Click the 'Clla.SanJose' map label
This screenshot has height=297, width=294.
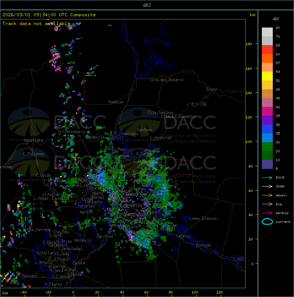pyautogui.click(x=160, y=113)
